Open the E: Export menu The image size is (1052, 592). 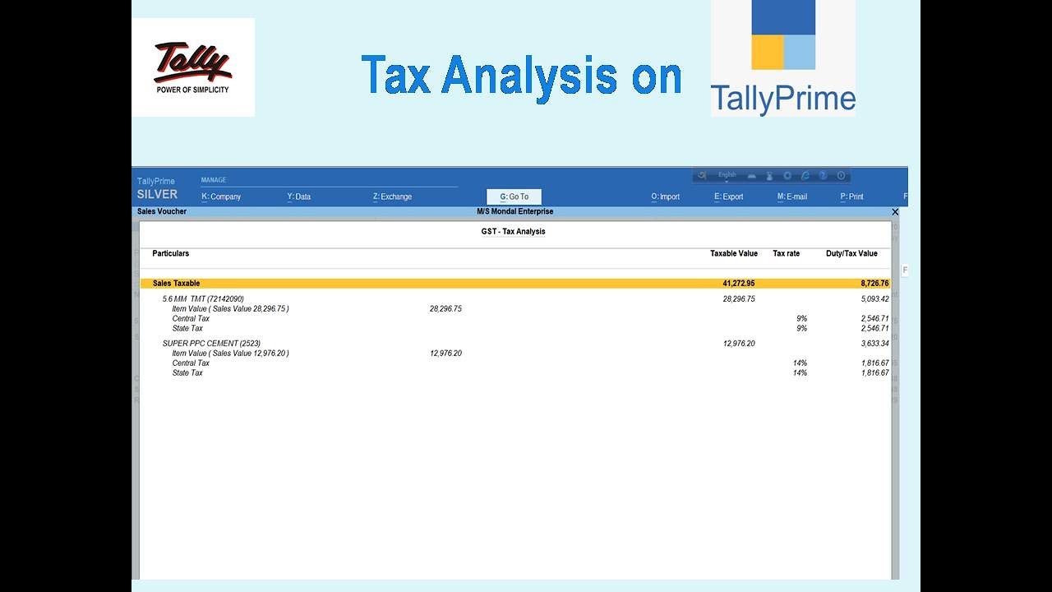pos(729,197)
